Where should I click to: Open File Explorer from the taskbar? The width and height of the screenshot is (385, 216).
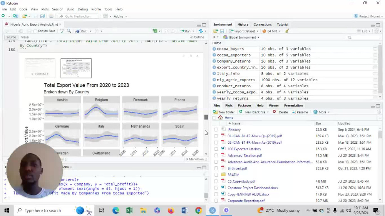tap(143, 210)
